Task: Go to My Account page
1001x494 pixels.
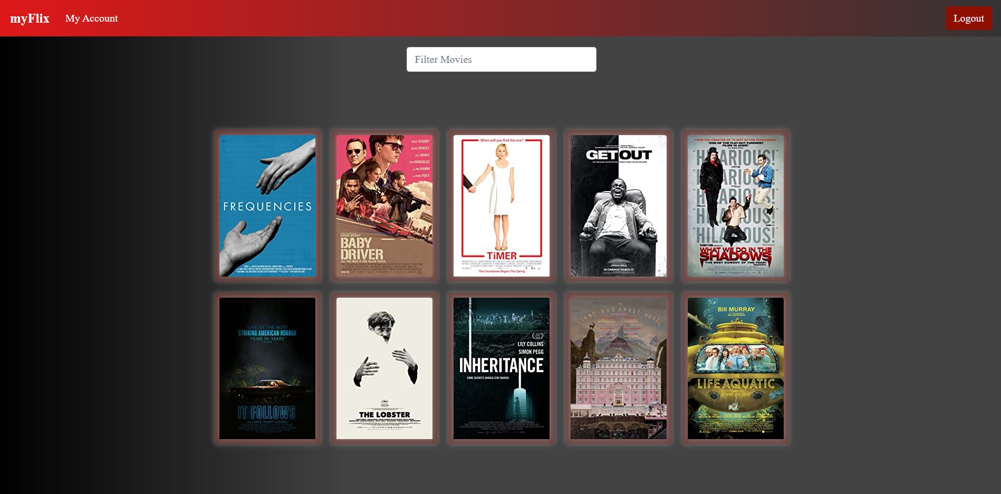Action: coord(91,18)
